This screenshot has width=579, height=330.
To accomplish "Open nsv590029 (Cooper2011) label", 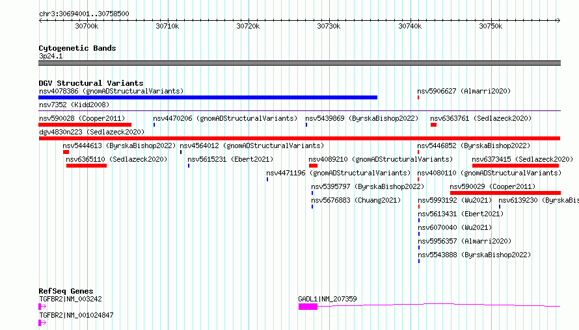I will (x=492, y=186).
